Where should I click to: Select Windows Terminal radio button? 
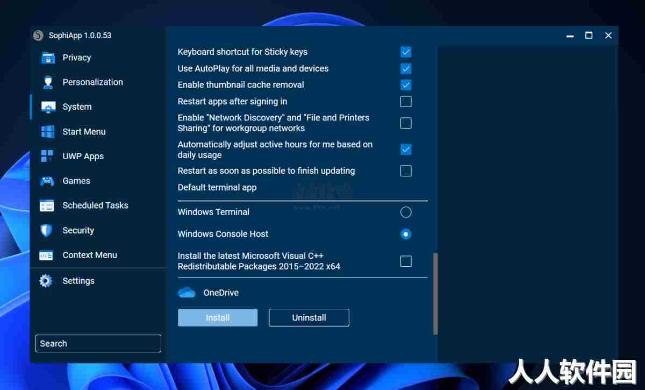(x=406, y=212)
